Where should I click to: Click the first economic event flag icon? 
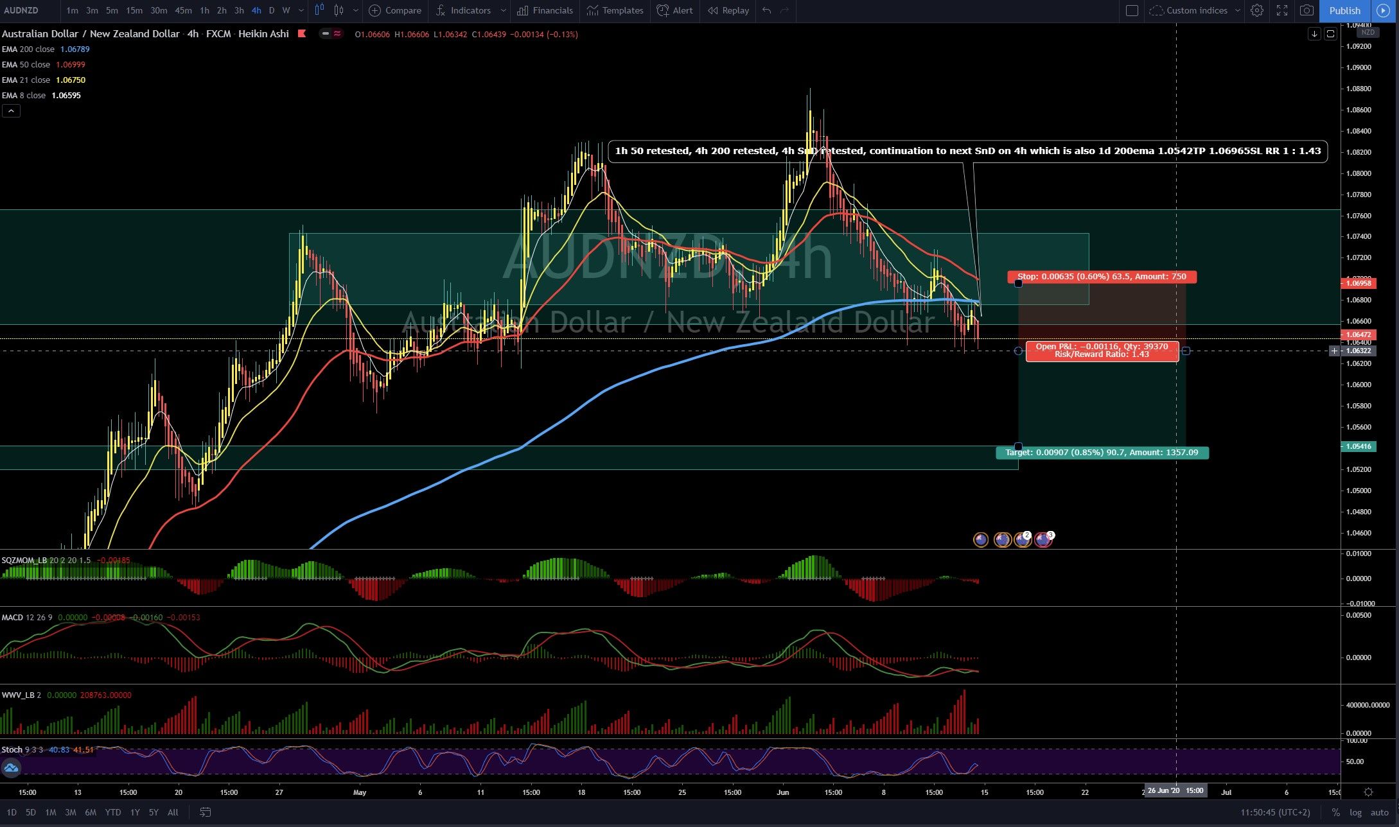pos(981,540)
